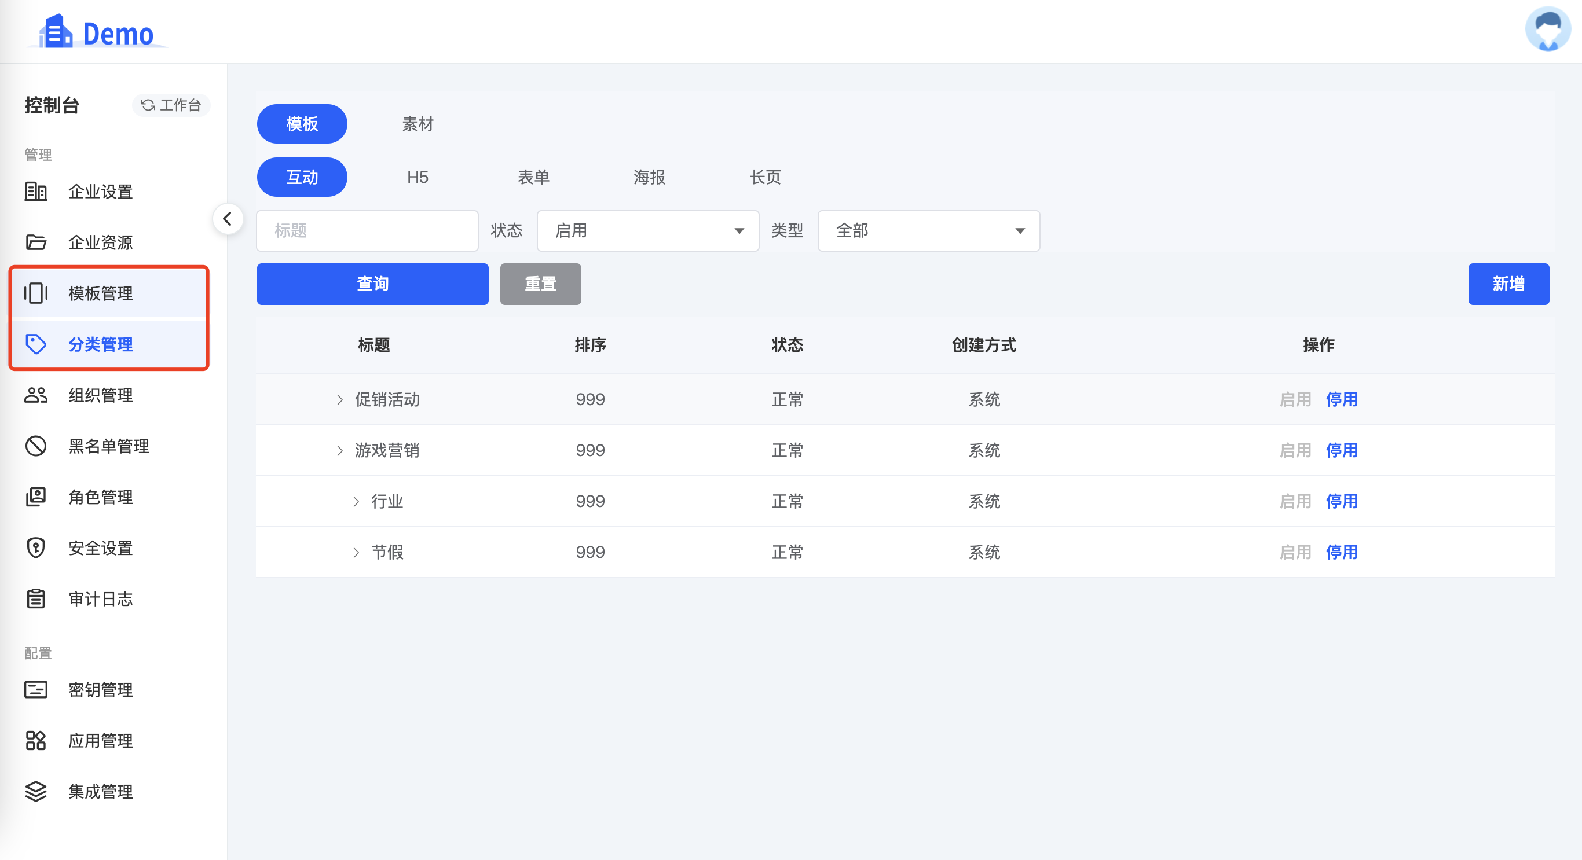This screenshot has height=860, width=1582.
Task: Click 启用 for 游戏营销
Action: [1295, 451]
